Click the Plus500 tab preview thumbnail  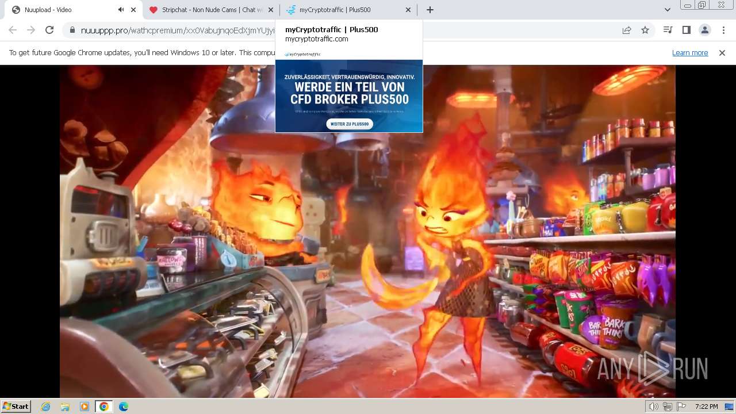[349, 91]
